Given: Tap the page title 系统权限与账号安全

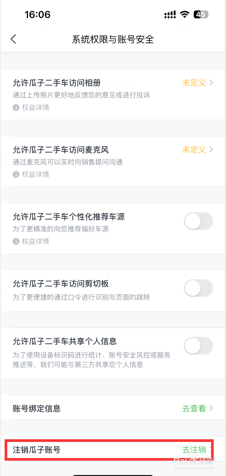Looking at the screenshot, I should [x=113, y=39].
